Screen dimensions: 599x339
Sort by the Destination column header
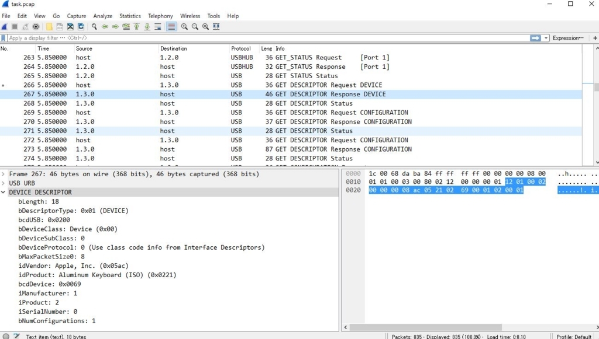[194, 49]
